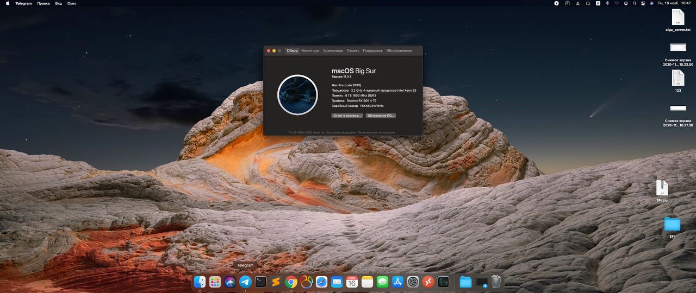Close the About This Mac window
The width and height of the screenshot is (696, 293).
tap(269, 50)
